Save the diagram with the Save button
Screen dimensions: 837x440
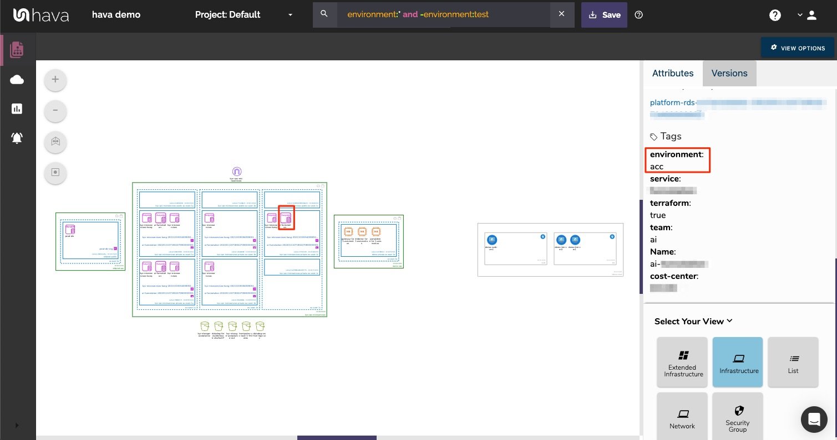point(604,15)
